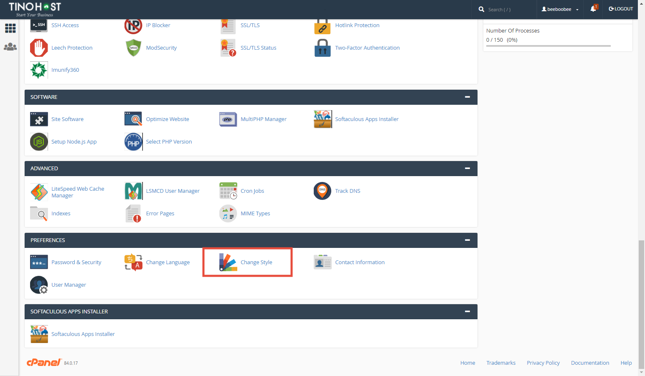The image size is (645, 376).
Task: Click the Number Of Processes usage bar
Action: coord(549,46)
